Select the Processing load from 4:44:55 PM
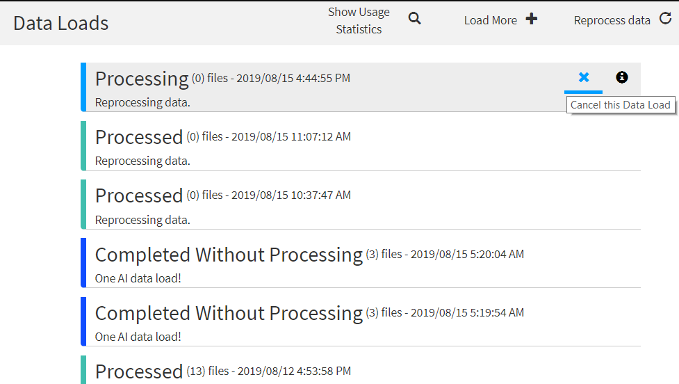The height and width of the screenshot is (384, 679). (142, 79)
